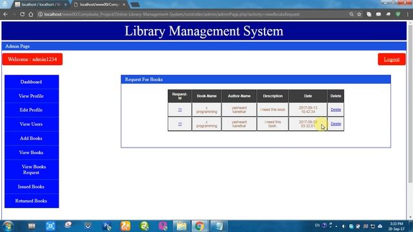Click the EN language indicator in tray
This screenshot has width=413, height=232.
(317, 226)
